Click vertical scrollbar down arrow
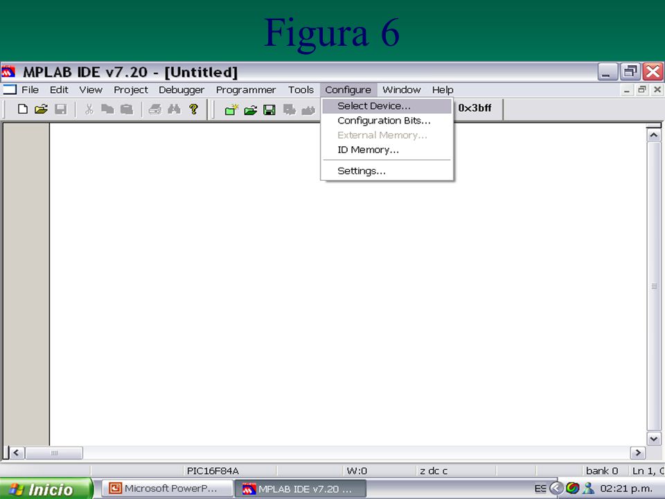 coord(653,439)
